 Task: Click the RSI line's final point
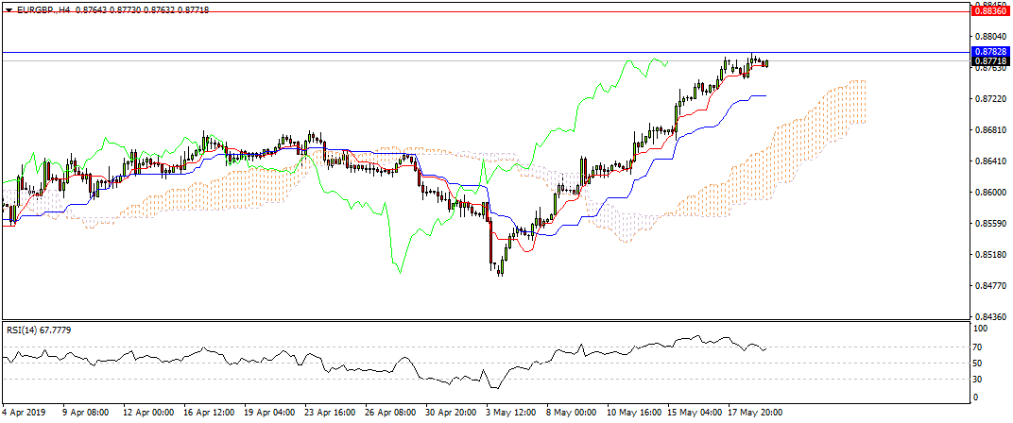pos(765,347)
